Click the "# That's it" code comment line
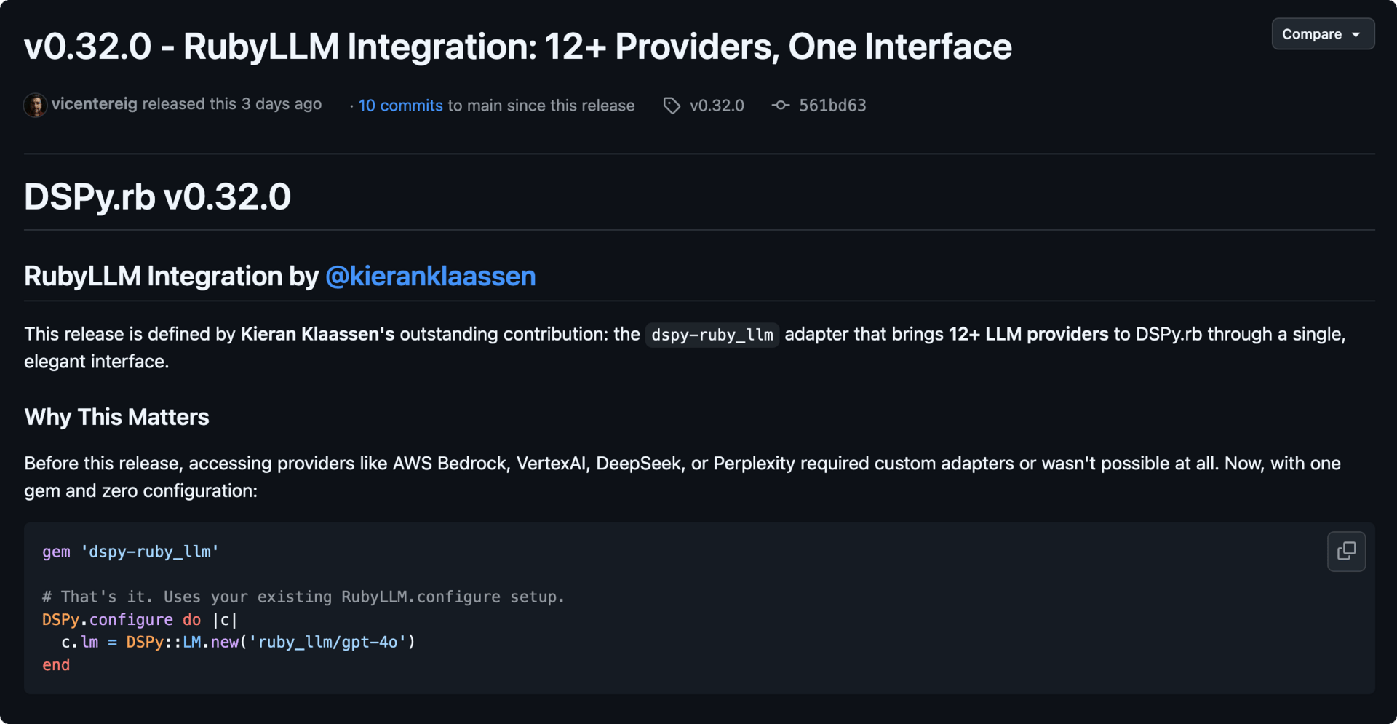The image size is (1397, 724). click(303, 597)
